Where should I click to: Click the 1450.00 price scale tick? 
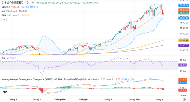184,34
